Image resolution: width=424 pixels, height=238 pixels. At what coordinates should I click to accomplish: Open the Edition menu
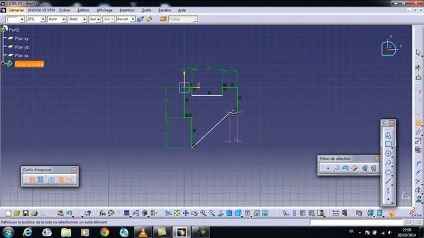pyautogui.click(x=83, y=11)
